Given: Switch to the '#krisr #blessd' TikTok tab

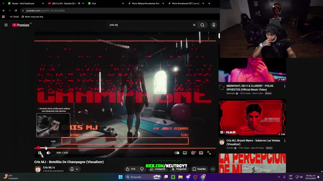Looking at the screenshot, I should (146, 4).
